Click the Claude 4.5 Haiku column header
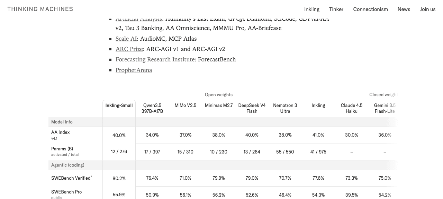Screen dimensions: 443x199 point(352,108)
